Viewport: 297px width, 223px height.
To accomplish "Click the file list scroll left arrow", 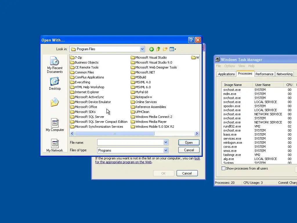I will tap(72, 134).
